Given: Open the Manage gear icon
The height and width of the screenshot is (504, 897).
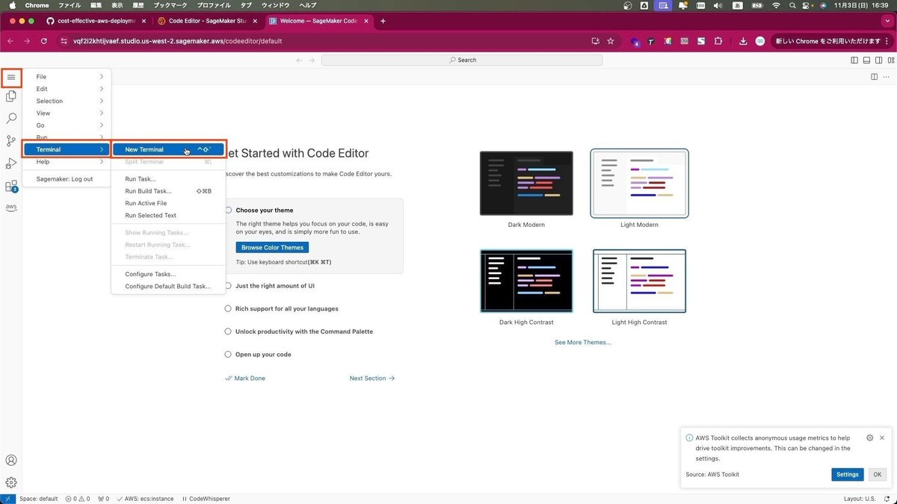Looking at the screenshot, I should pyautogui.click(x=11, y=482).
